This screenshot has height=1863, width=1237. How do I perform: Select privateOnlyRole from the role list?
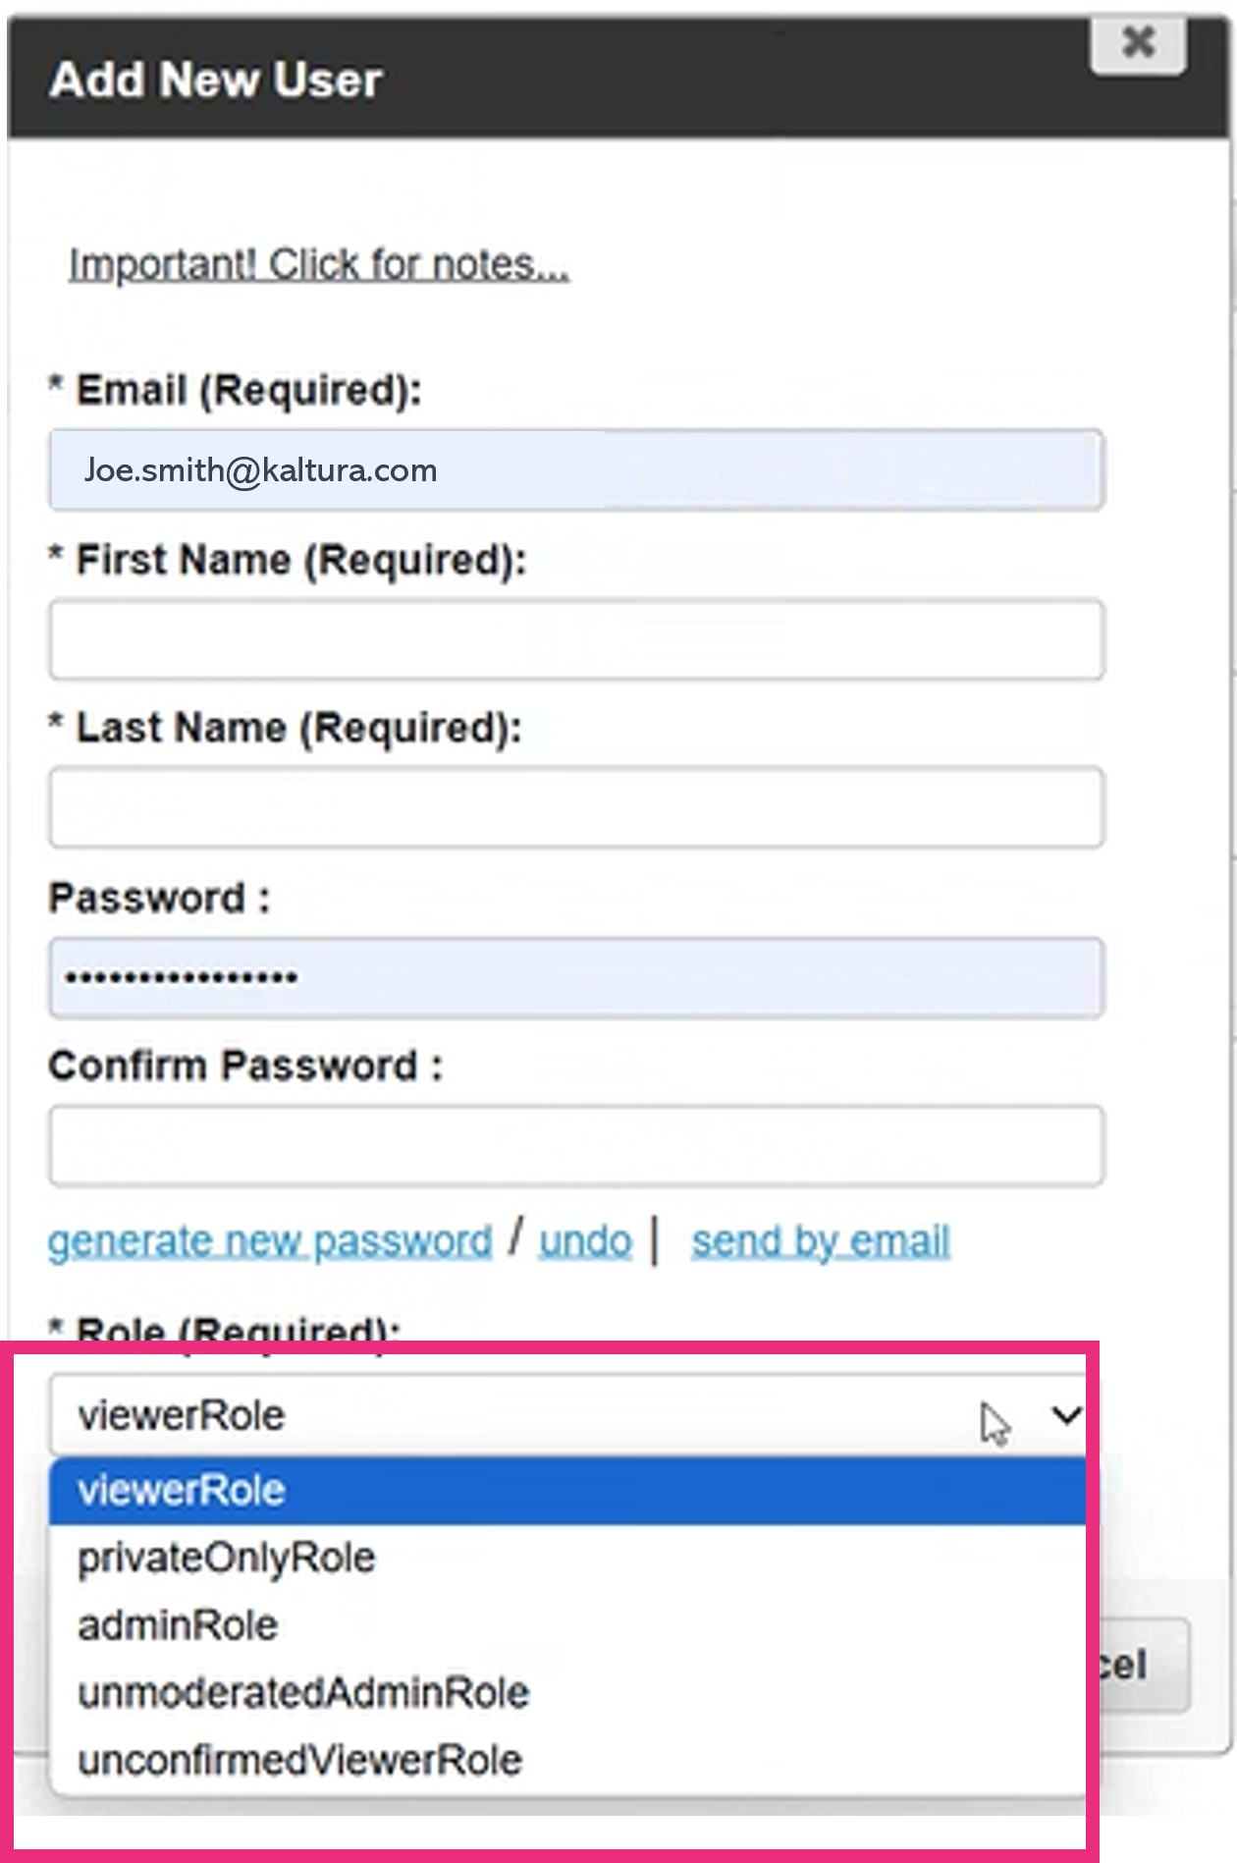567,1558
